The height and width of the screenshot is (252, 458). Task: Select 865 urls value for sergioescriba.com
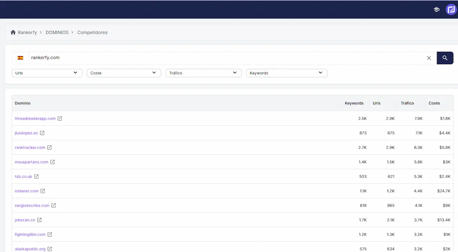pyautogui.click(x=391, y=205)
